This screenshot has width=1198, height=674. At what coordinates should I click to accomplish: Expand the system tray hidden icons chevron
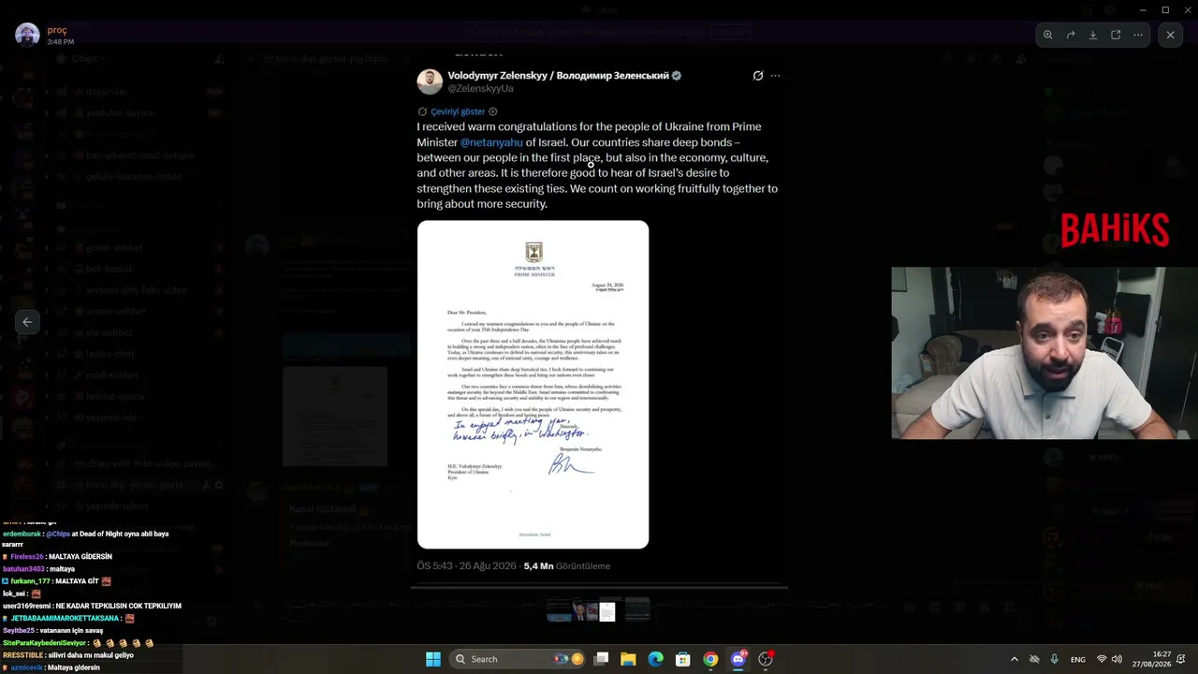tap(1015, 659)
